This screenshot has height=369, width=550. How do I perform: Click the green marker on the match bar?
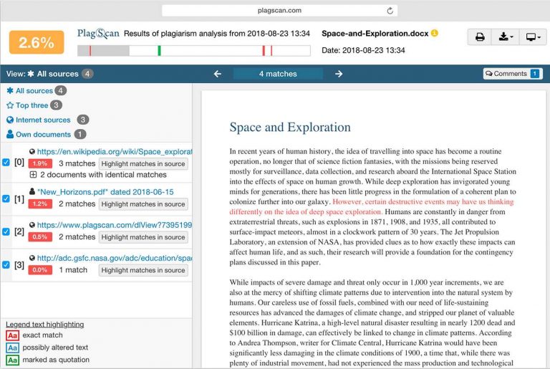coord(159,50)
